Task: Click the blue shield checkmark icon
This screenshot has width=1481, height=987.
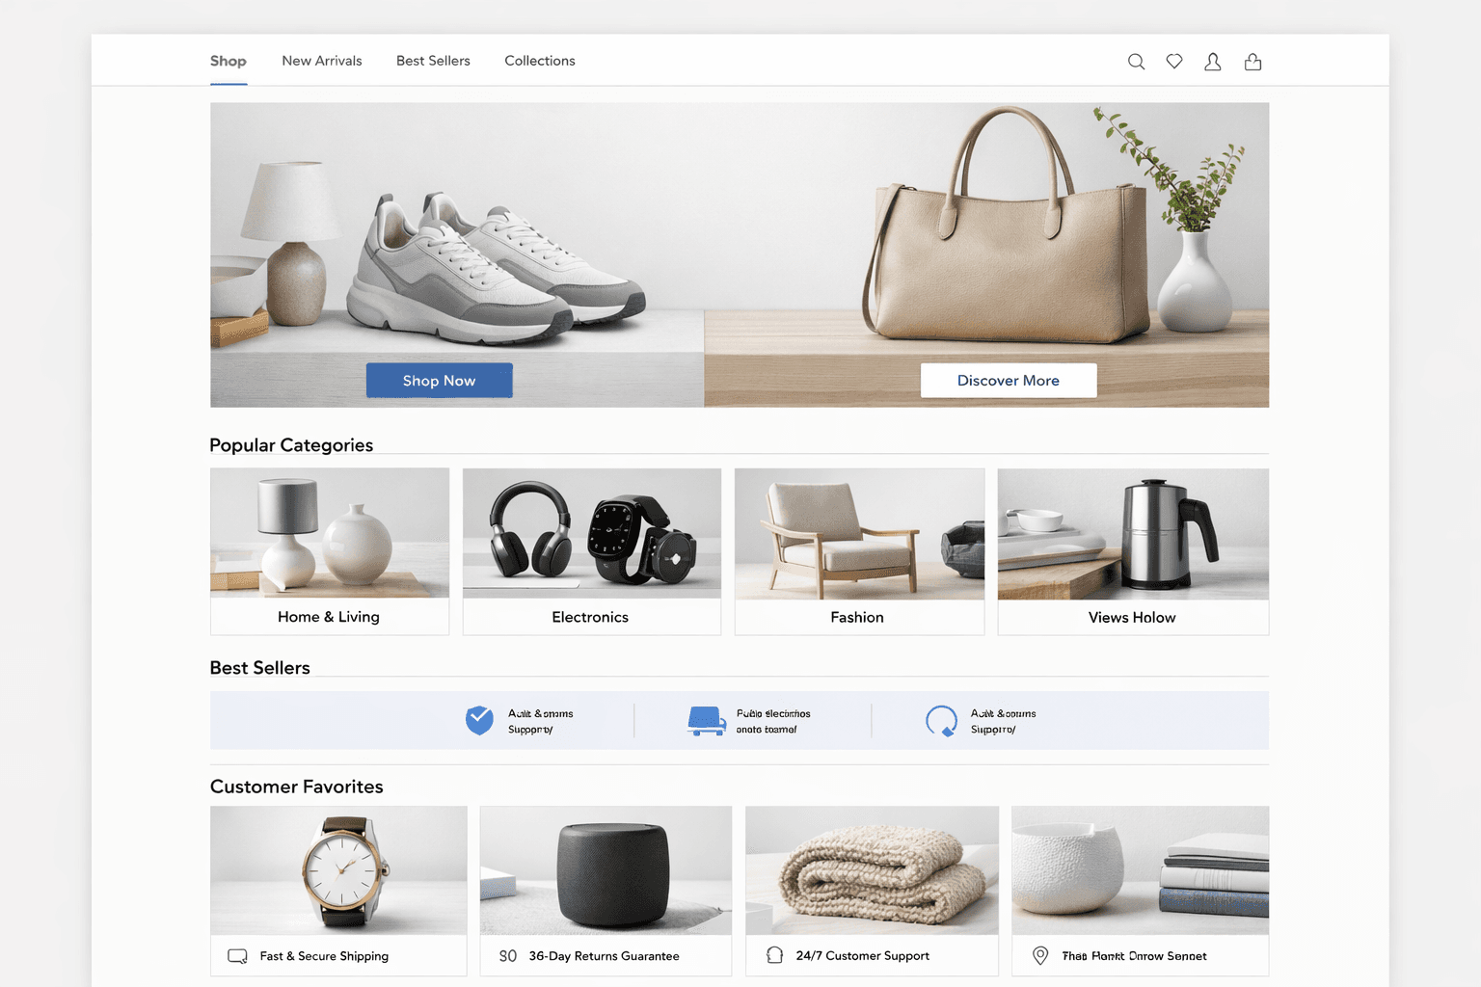Action: pyautogui.click(x=479, y=720)
